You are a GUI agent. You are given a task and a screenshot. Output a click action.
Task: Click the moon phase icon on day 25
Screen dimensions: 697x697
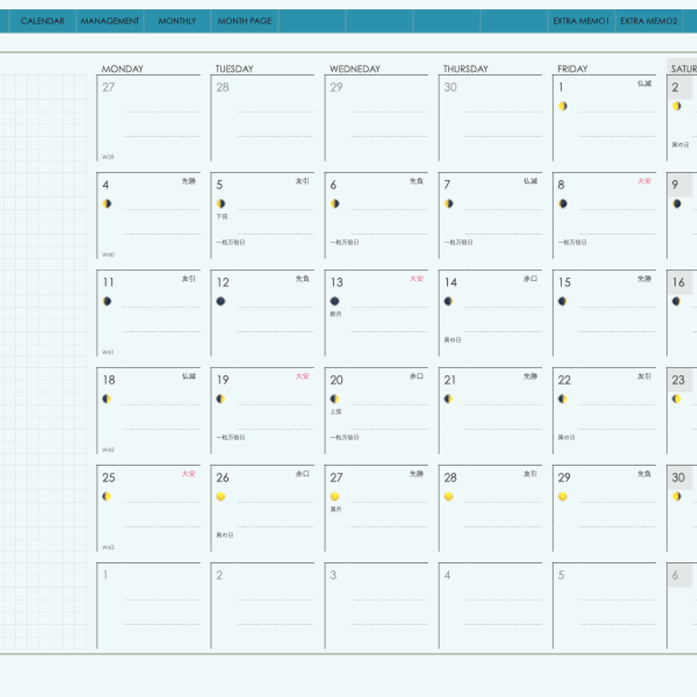tap(107, 496)
